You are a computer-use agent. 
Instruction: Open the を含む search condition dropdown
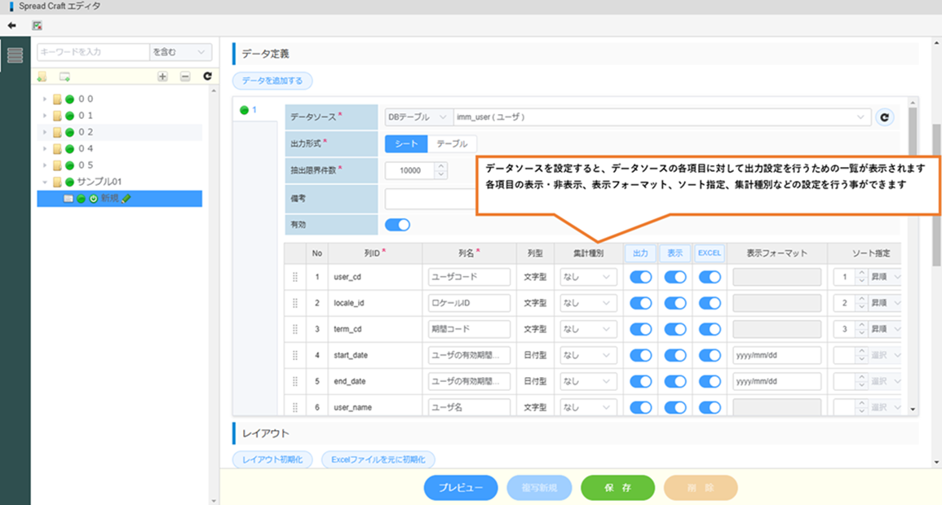point(180,52)
